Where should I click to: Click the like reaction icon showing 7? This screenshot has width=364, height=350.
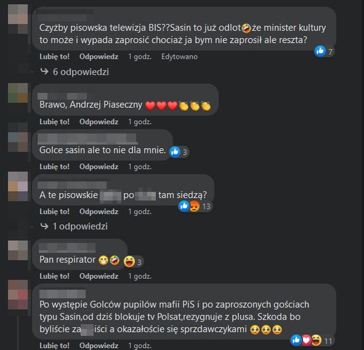pos(320,51)
